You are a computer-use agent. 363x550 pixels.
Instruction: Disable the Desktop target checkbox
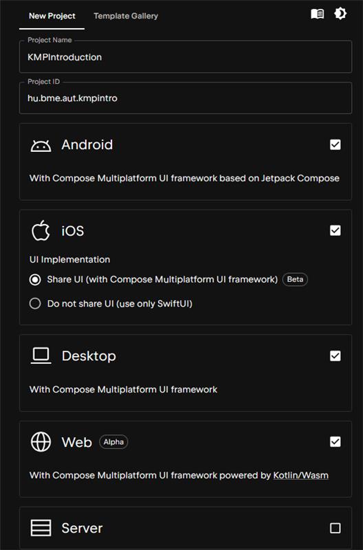[x=335, y=355]
